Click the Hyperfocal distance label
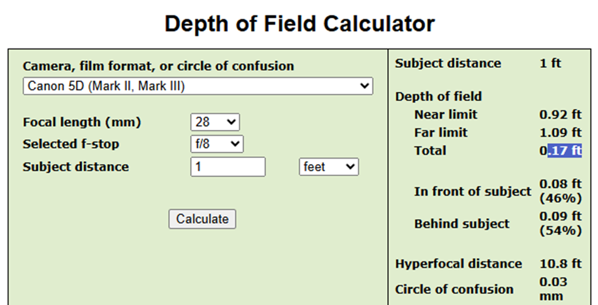Image resolution: width=598 pixels, height=305 pixels. point(459,264)
